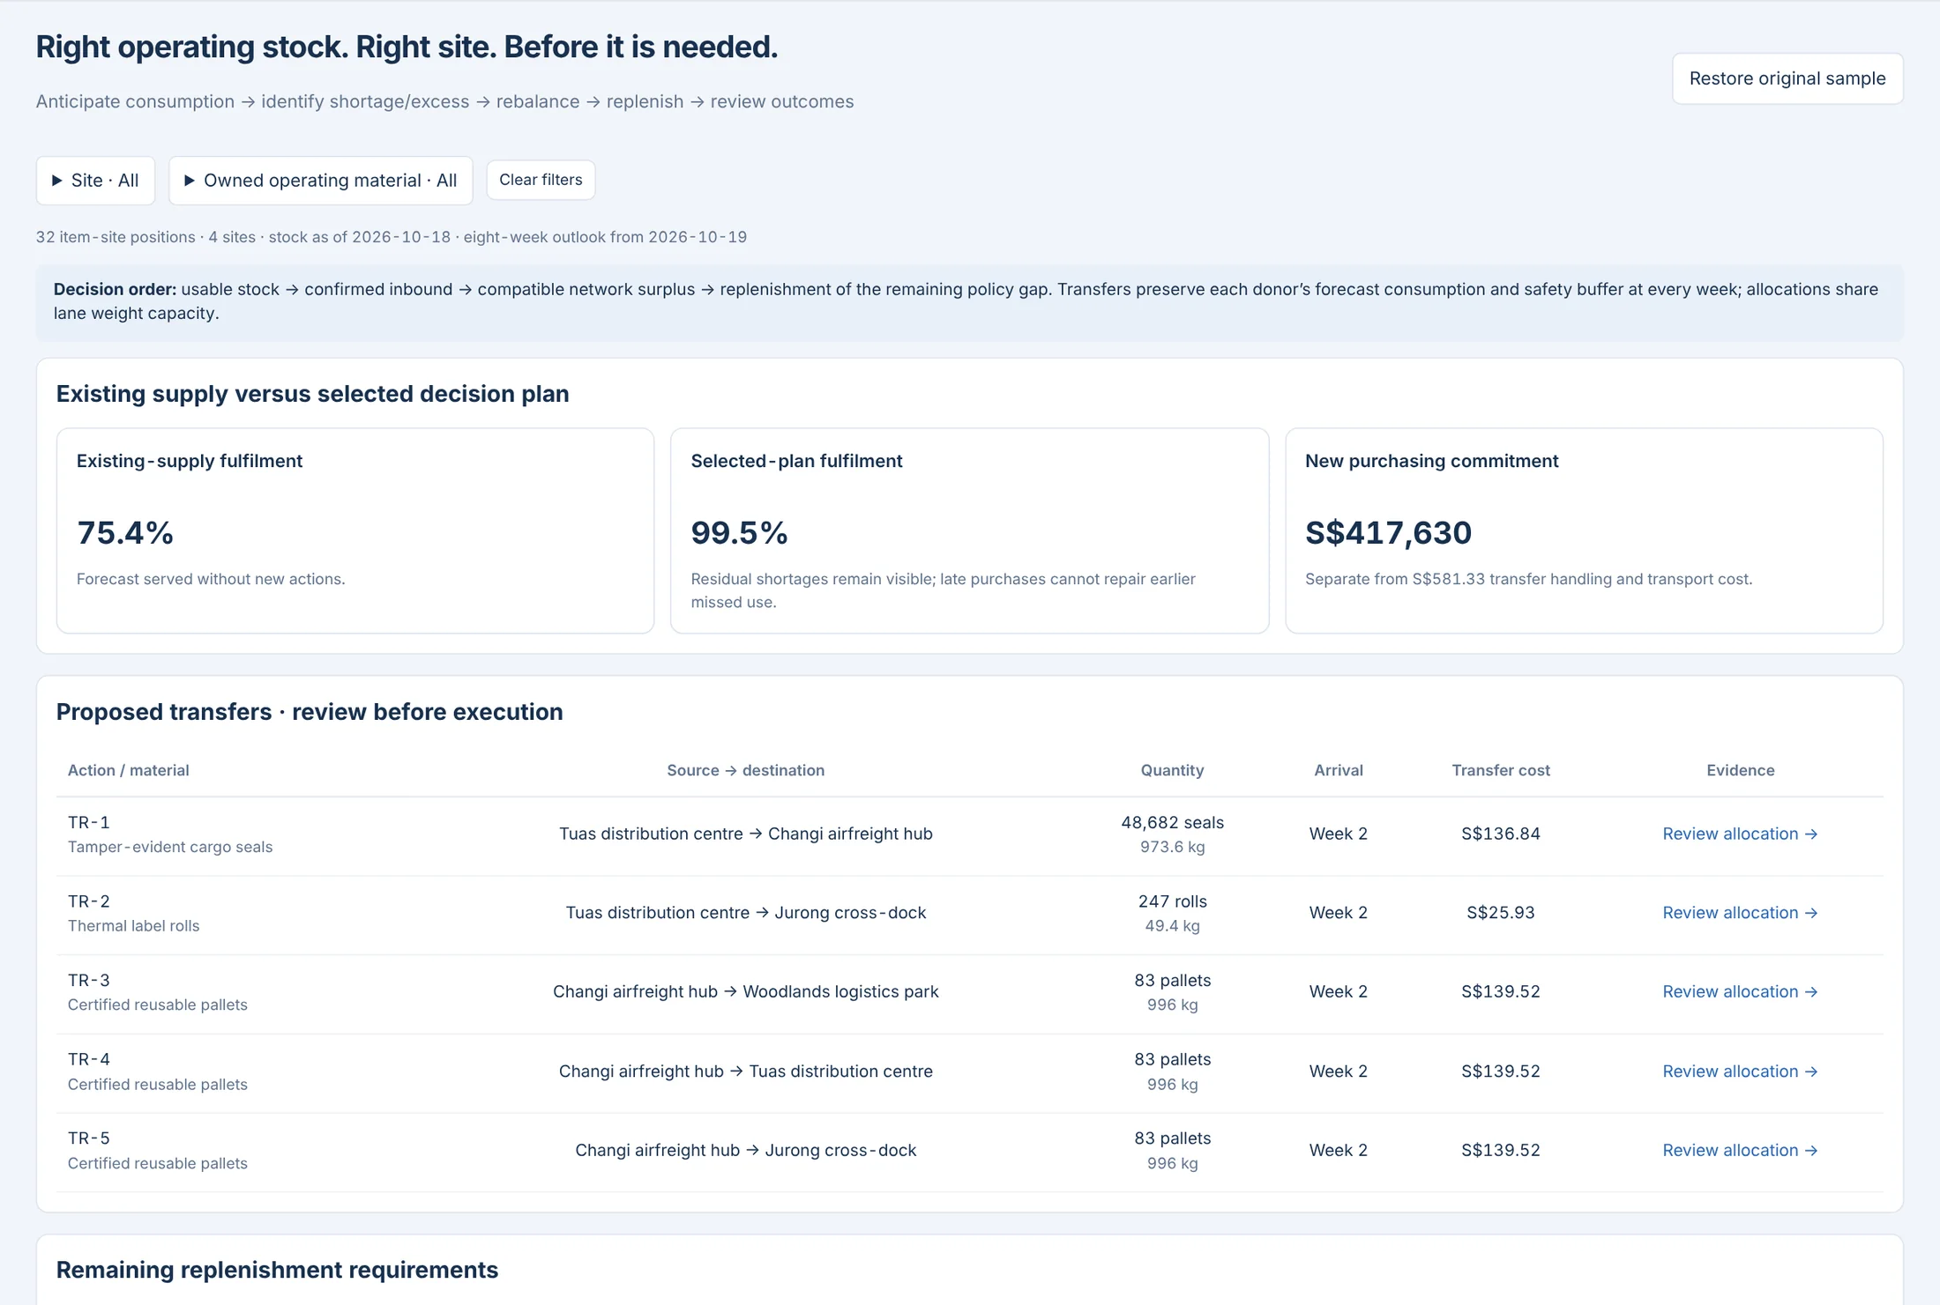The height and width of the screenshot is (1305, 1940).
Task: Select the TR-3 action label
Action: coord(89,980)
